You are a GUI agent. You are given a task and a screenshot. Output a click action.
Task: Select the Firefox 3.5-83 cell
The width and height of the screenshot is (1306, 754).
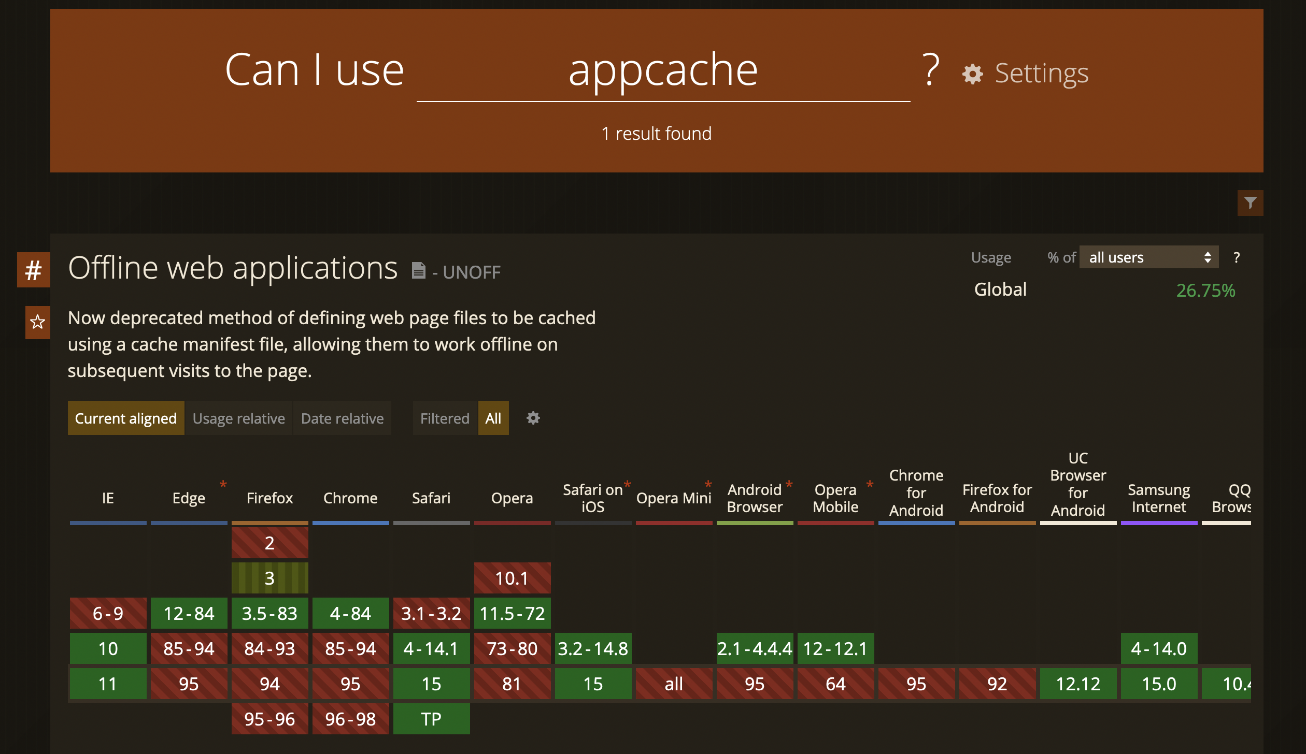pos(270,613)
